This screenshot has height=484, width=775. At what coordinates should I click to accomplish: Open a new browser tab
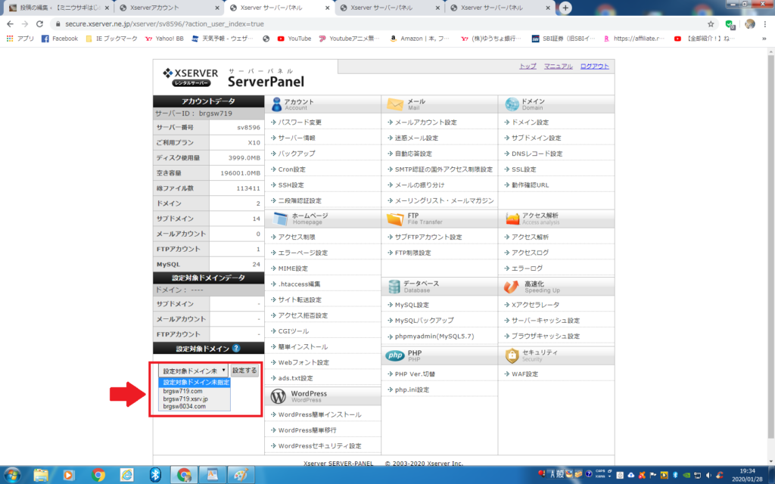pos(565,8)
